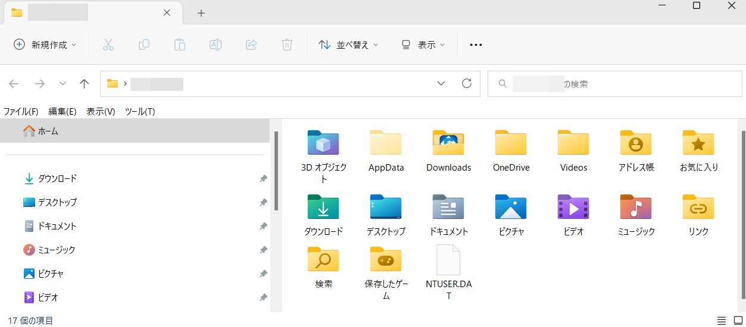Select the green ダウンロード folder in file pane
This screenshot has height=327, width=746.
tap(323, 215)
